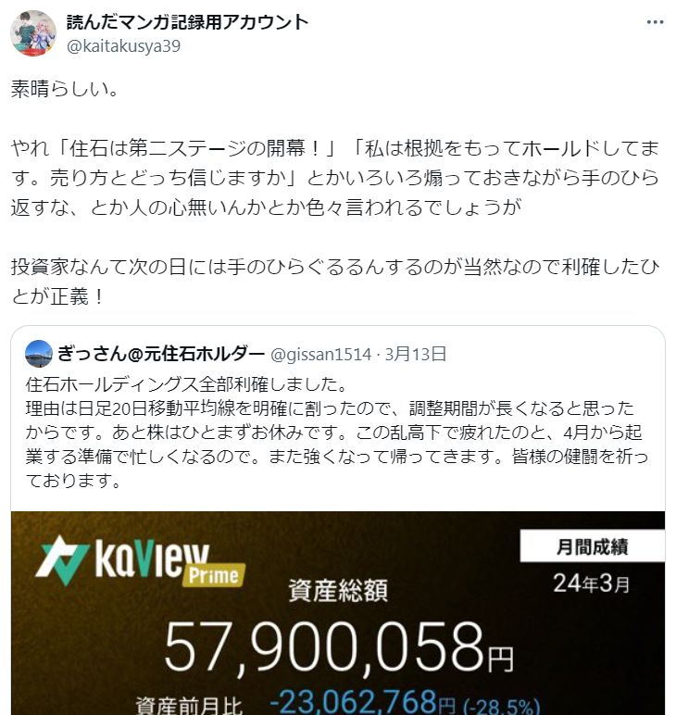Click the 資産総額 heading
Image resolution: width=676 pixels, height=715 pixels.
(x=338, y=591)
